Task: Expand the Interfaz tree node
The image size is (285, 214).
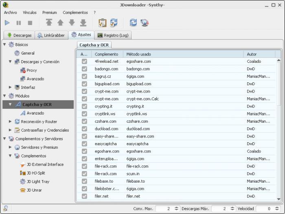Action: (11, 87)
